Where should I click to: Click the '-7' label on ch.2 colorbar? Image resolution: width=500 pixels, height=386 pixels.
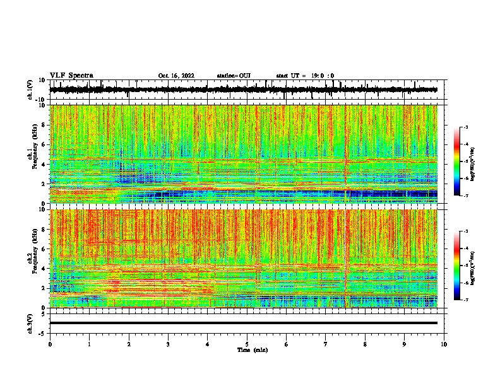(x=466, y=300)
